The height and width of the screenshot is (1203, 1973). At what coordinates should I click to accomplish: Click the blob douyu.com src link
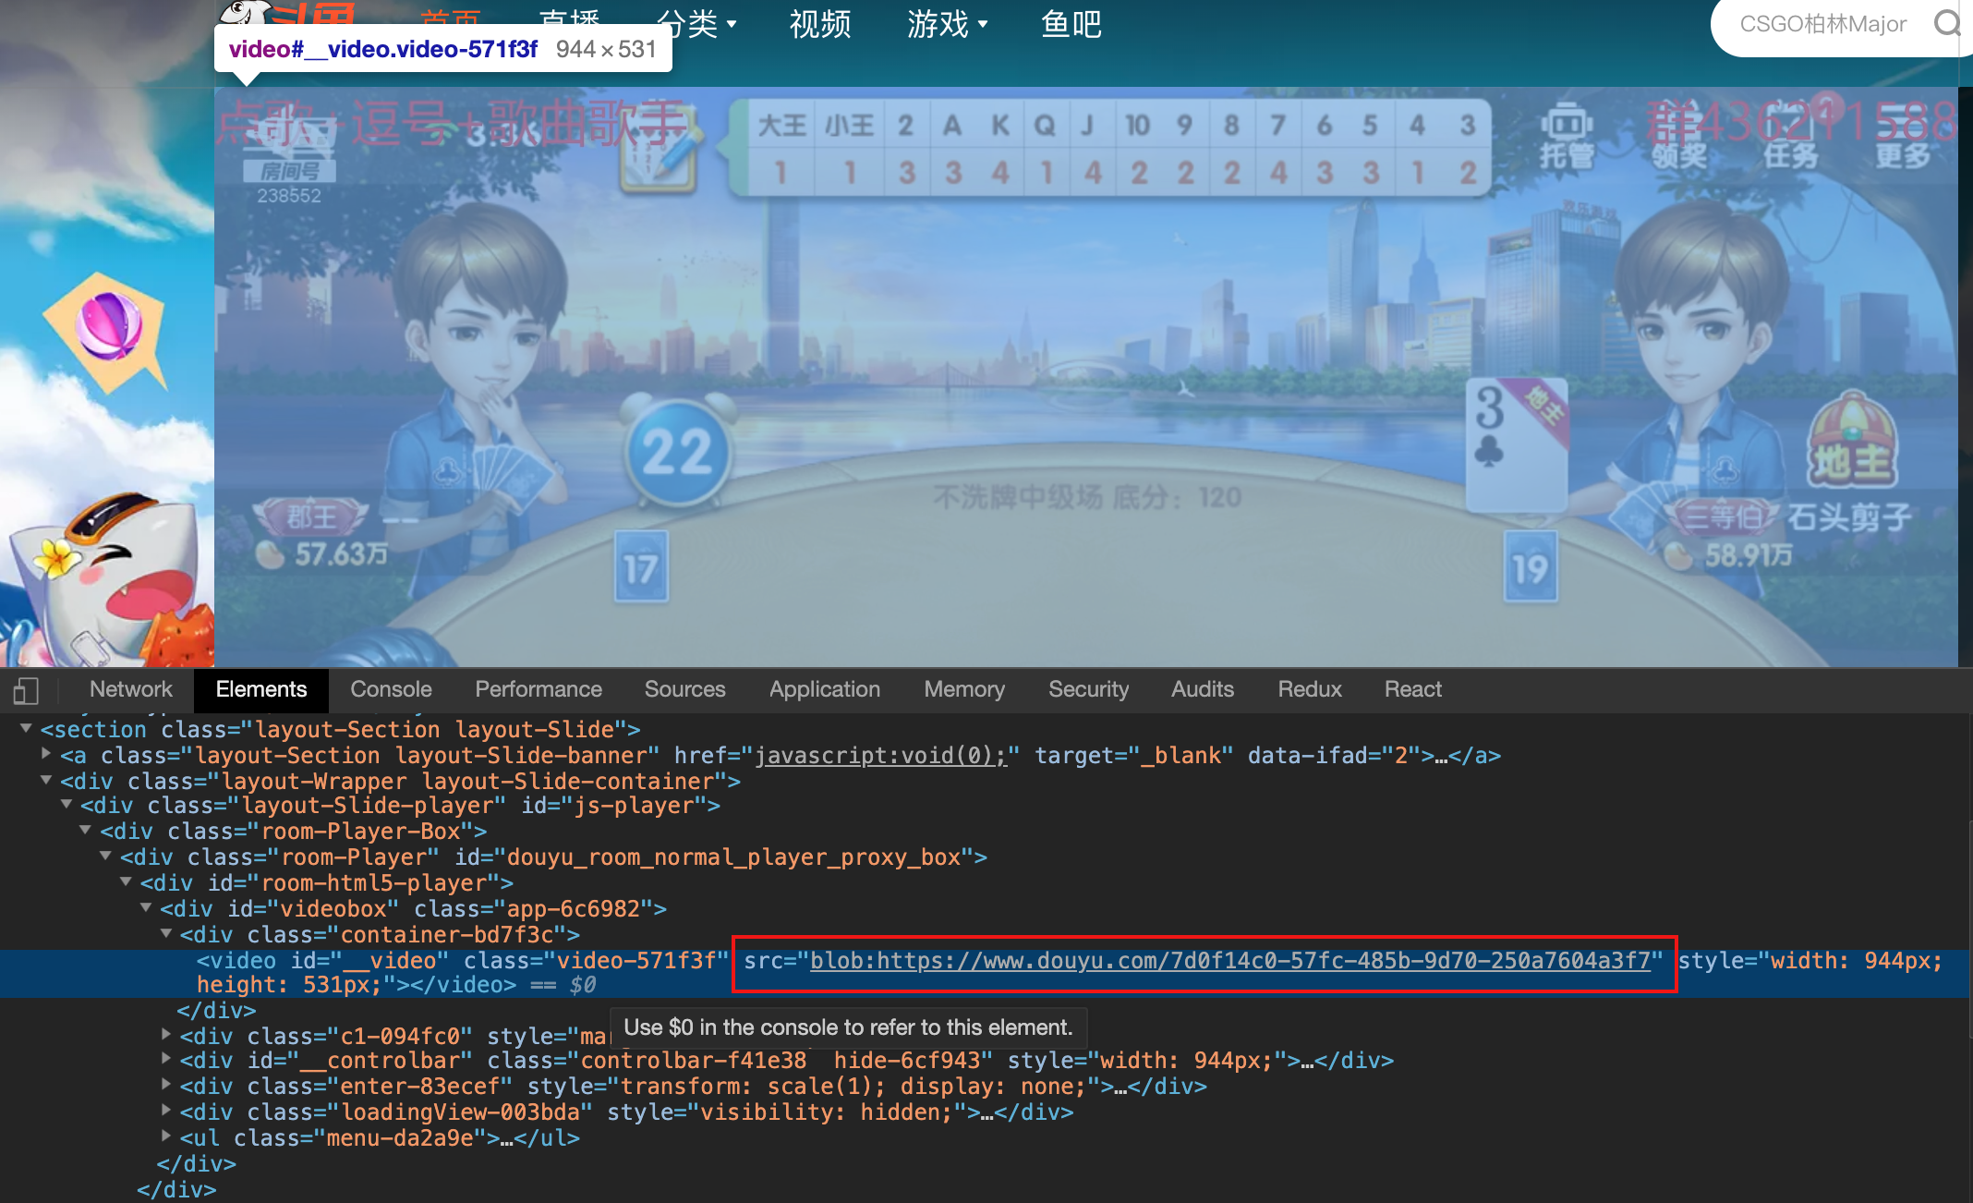pyautogui.click(x=1229, y=961)
